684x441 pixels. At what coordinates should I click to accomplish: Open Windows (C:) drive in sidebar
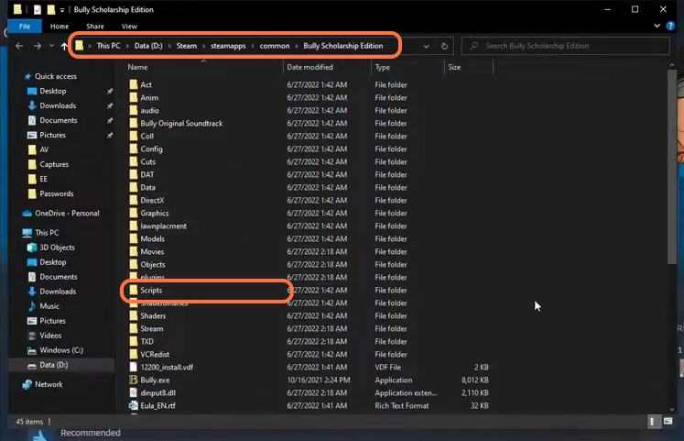click(61, 350)
